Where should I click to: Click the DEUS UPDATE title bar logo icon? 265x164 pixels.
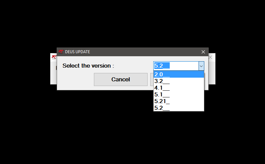point(61,52)
